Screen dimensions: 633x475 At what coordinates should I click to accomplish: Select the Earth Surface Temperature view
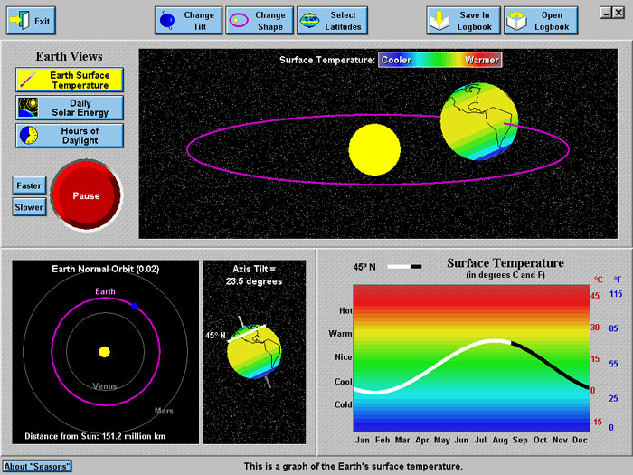click(x=70, y=80)
